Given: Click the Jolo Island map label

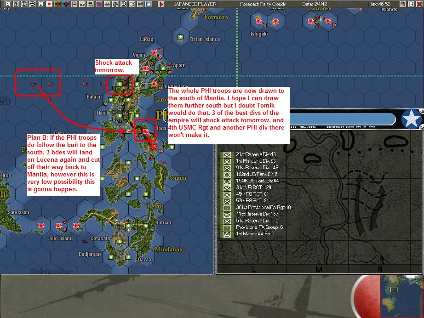Looking at the screenshot, I should [60, 238].
